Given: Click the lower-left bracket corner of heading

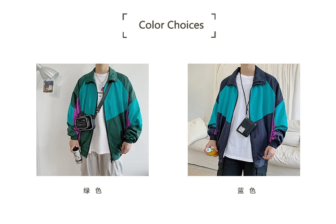Looking at the screenshot, I should pyautogui.click(x=125, y=35).
